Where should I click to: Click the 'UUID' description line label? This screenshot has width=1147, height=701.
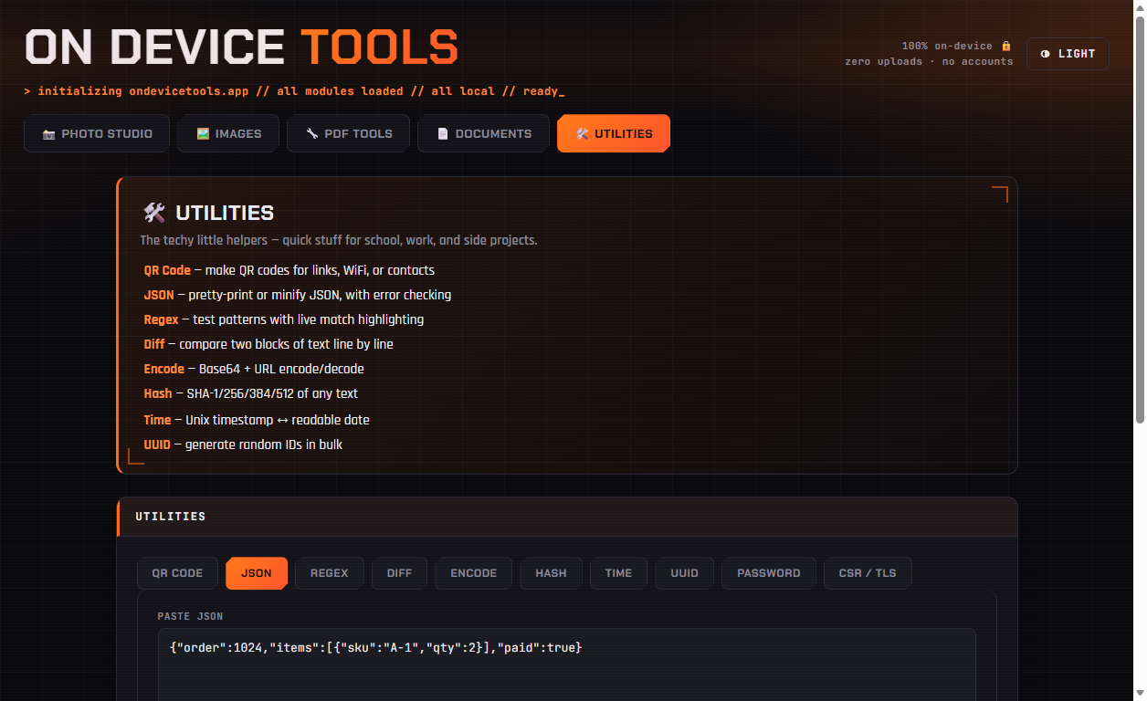pos(157,445)
